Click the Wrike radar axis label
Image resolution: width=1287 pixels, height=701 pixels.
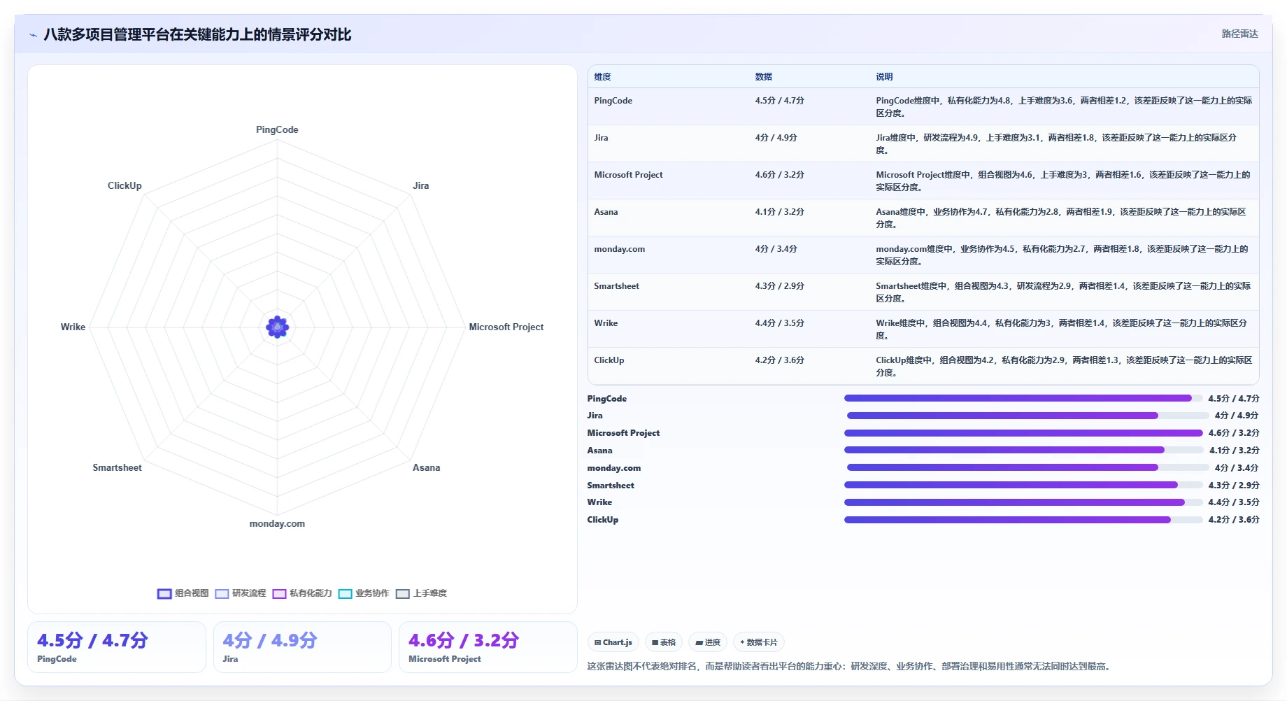point(73,327)
